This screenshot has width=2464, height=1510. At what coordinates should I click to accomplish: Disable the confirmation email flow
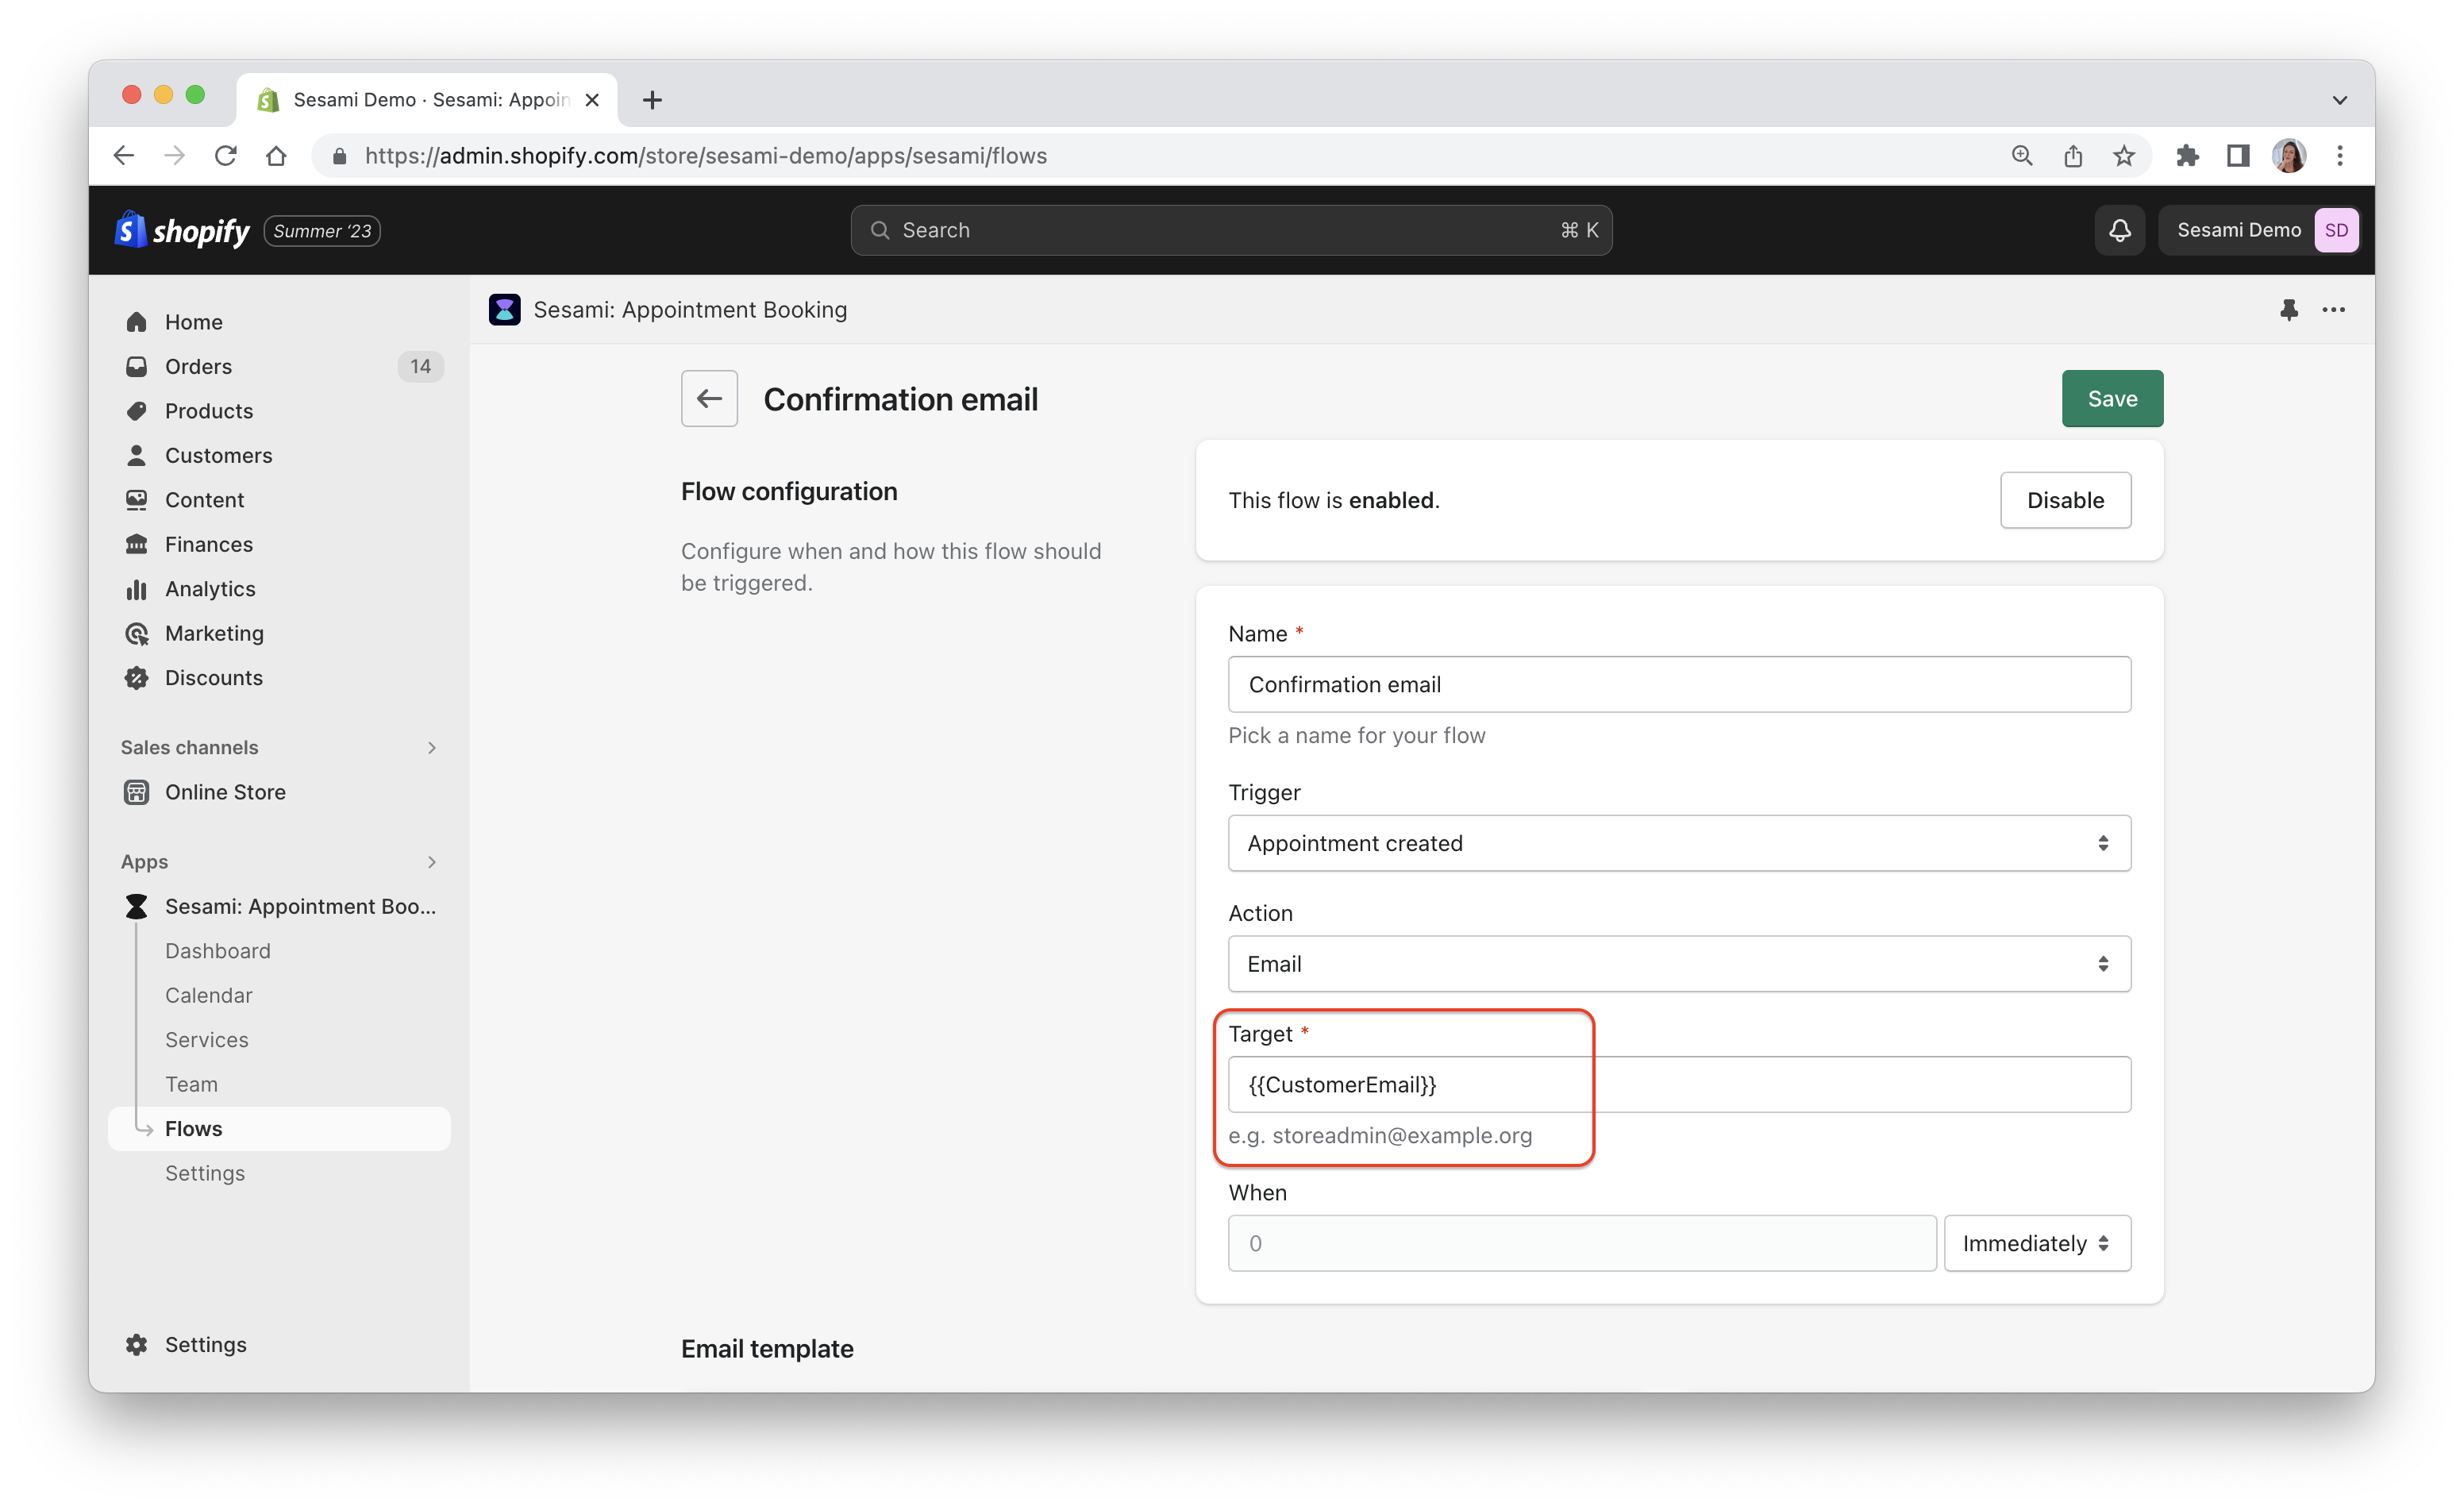tap(2065, 500)
